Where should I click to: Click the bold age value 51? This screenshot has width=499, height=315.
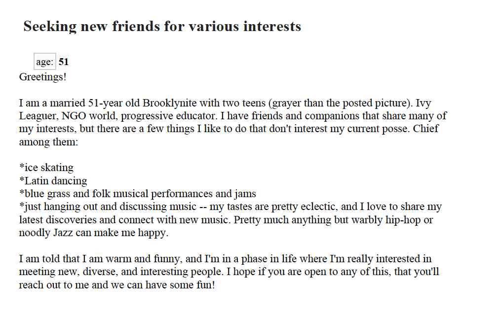click(64, 62)
